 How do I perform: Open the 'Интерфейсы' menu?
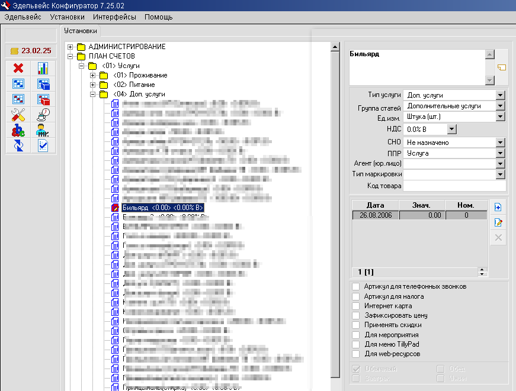coord(114,17)
